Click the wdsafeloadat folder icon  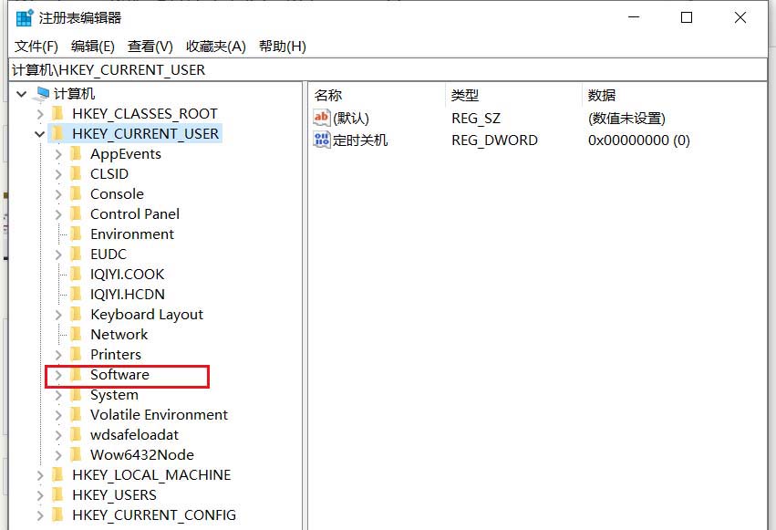[76, 434]
